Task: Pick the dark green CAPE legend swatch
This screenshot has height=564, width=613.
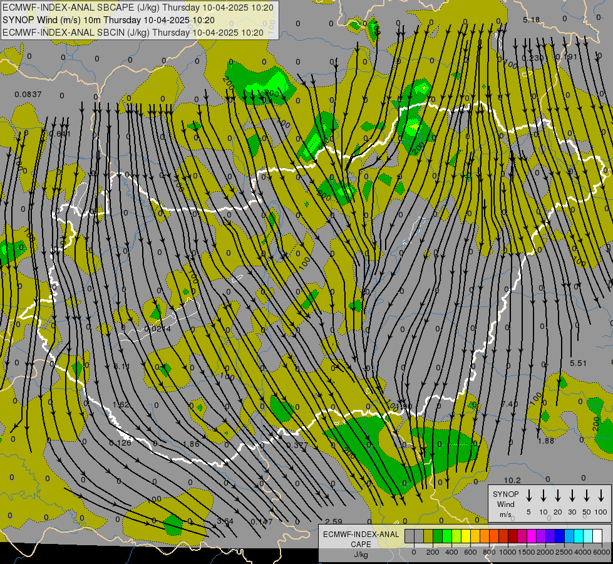Action: [438, 536]
